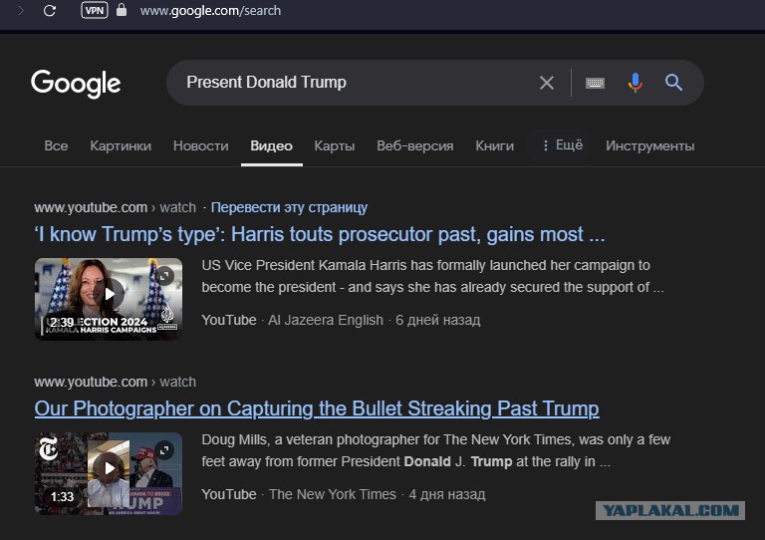Start voice search with microphone icon
Image resolution: width=765 pixels, height=540 pixels.
pos(636,83)
